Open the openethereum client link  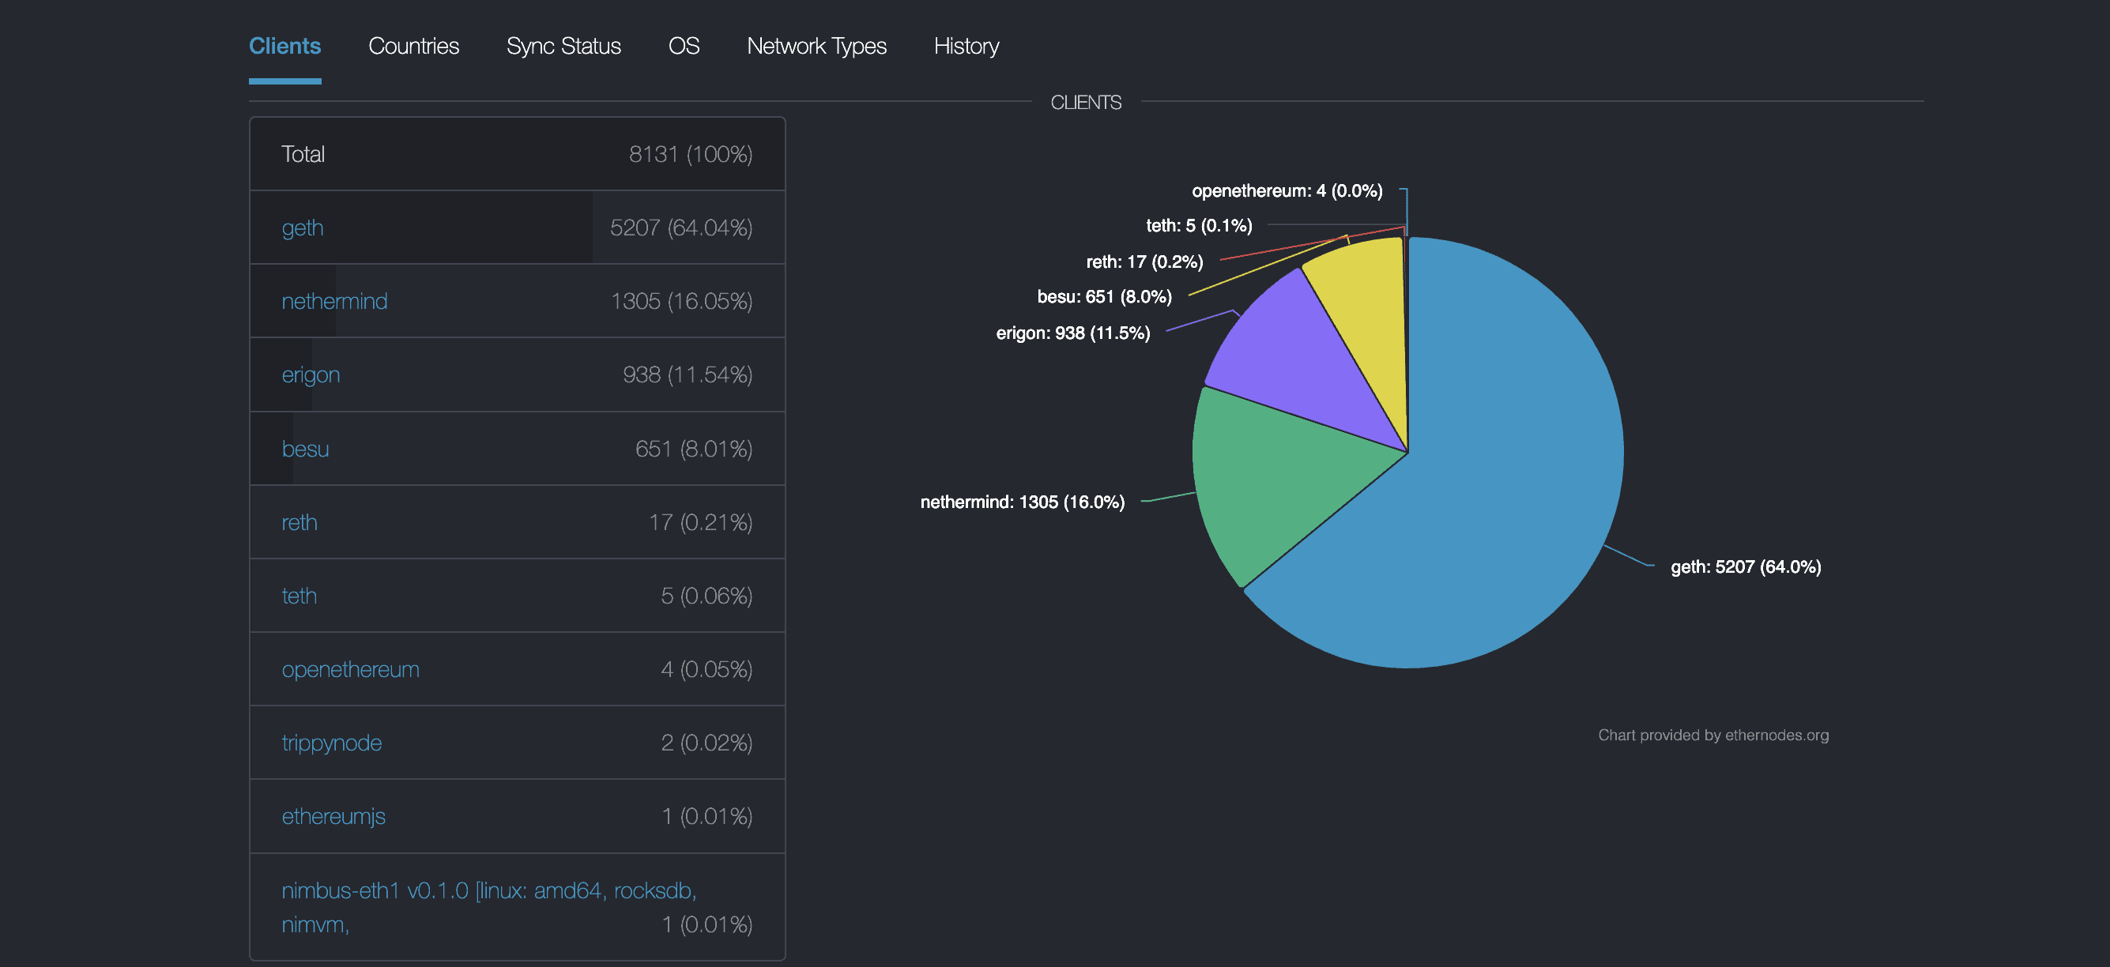click(350, 670)
